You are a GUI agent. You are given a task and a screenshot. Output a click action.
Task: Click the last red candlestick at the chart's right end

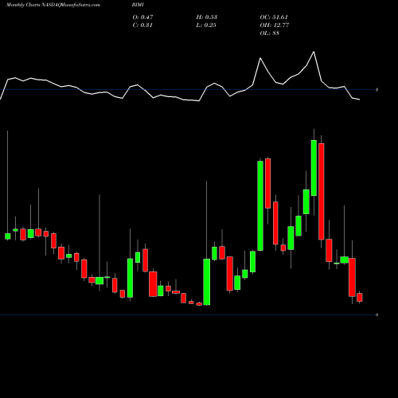coord(360,297)
